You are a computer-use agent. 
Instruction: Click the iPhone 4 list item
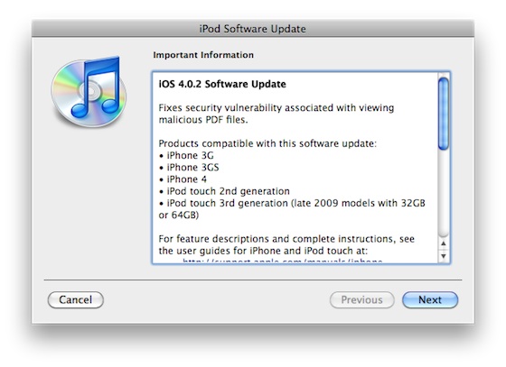(183, 179)
